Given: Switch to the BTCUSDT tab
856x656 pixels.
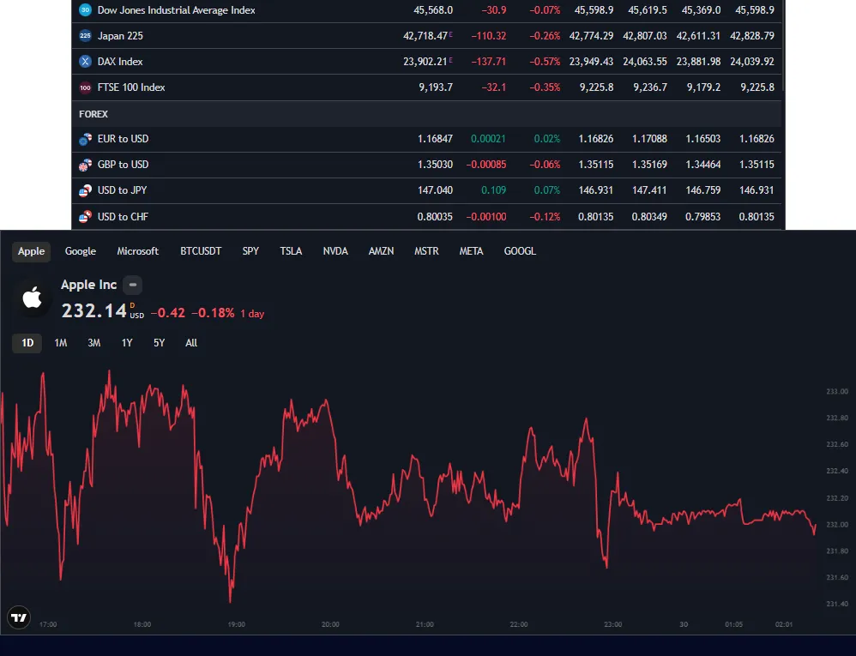Looking at the screenshot, I should pyautogui.click(x=201, y=251).
